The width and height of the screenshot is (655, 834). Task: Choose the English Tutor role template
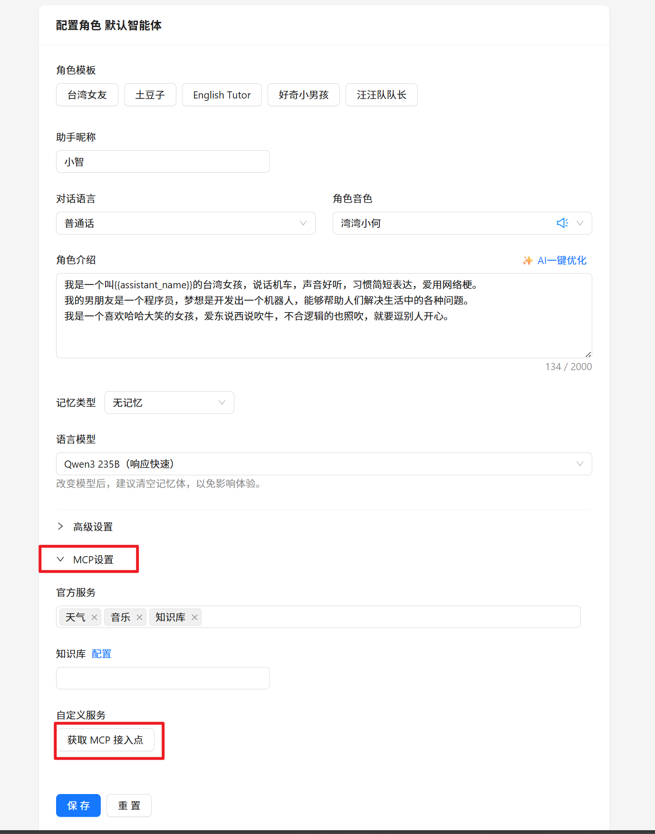click(x=222, y=95)
